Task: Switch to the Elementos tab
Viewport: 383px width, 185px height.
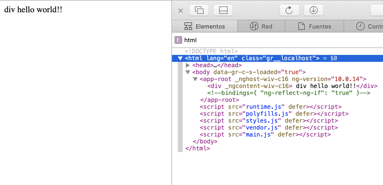Action: click(x=205, y=26)
